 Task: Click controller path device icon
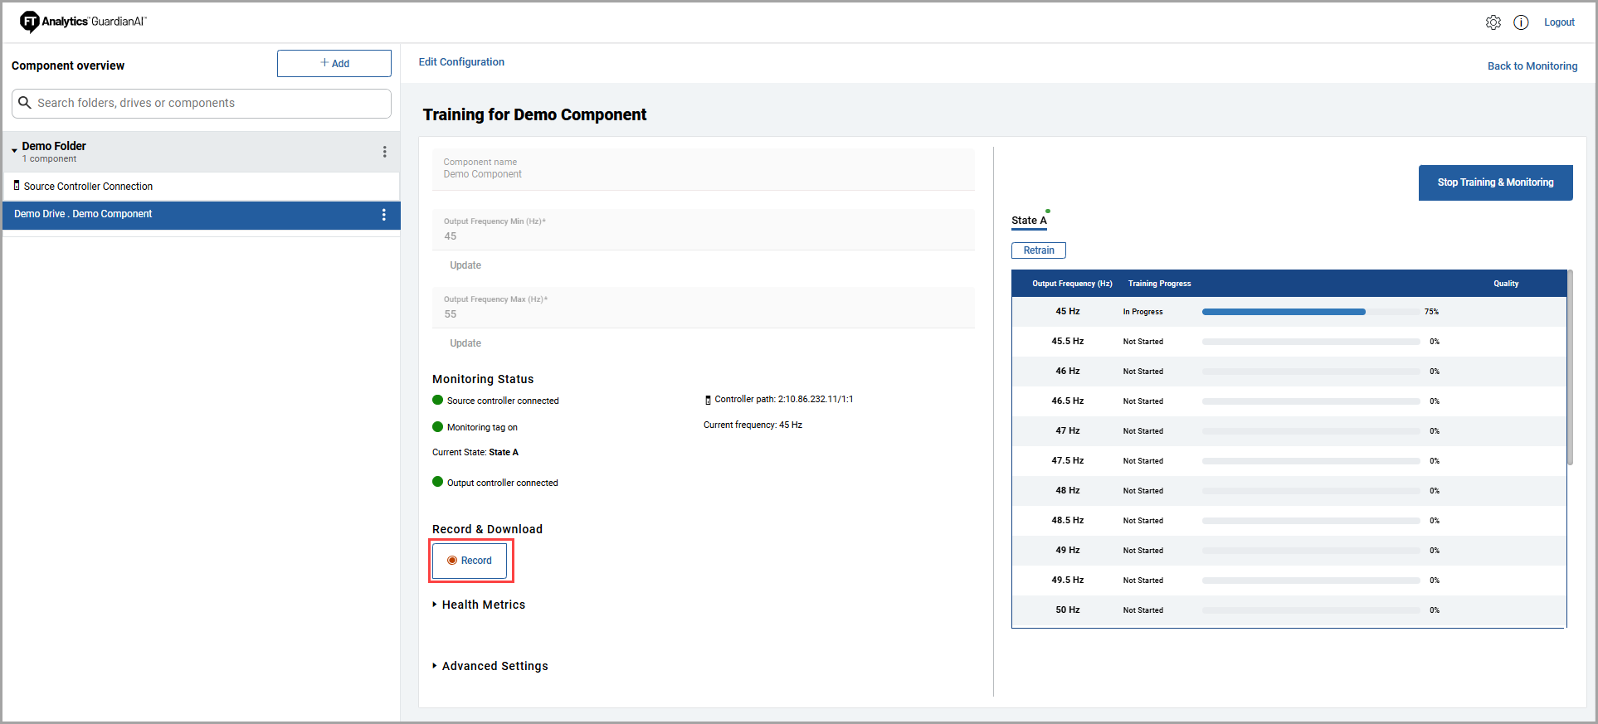[x=708, y=400]
